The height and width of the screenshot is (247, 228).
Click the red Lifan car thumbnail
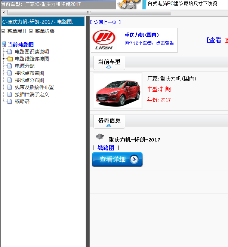click(117, 91)
